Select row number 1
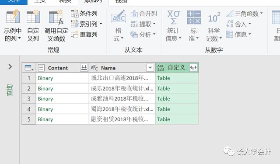The height and width of the screenshot is (164, 280). point(29,78)
